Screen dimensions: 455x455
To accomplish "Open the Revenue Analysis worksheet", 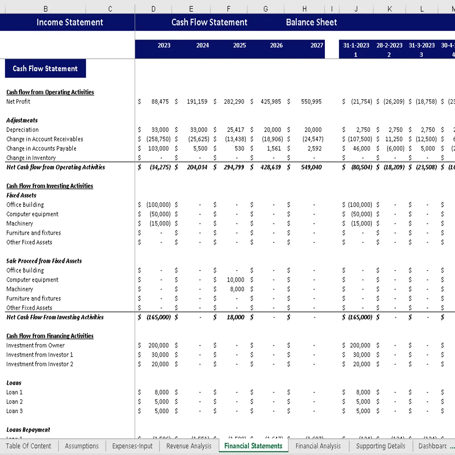I will [x=188, y=446].
